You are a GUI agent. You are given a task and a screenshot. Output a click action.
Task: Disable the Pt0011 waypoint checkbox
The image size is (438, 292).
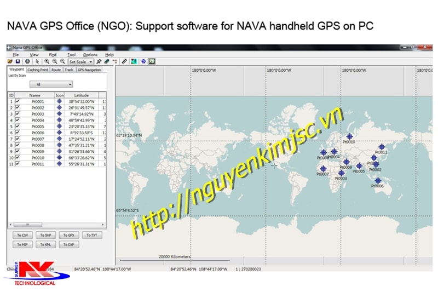[x=18, y=163]
